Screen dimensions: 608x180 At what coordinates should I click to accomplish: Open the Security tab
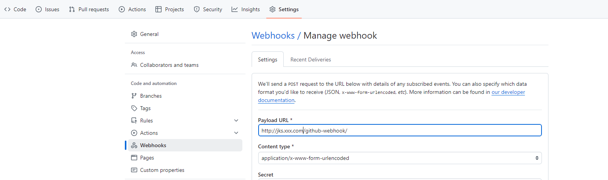(x=208, y=9)
